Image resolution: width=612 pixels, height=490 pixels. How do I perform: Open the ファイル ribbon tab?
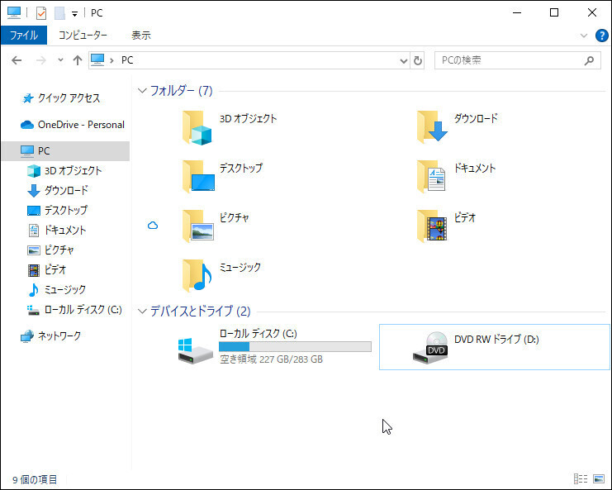pyautogui.click(x=24, y=36)
